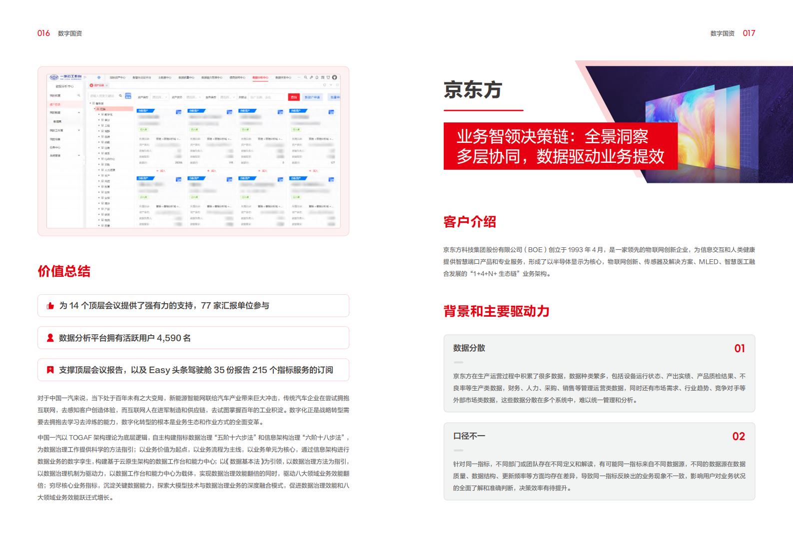Click the page number 017
The height and width of the screenshot is (538, 793).
(x=749, y=33)
